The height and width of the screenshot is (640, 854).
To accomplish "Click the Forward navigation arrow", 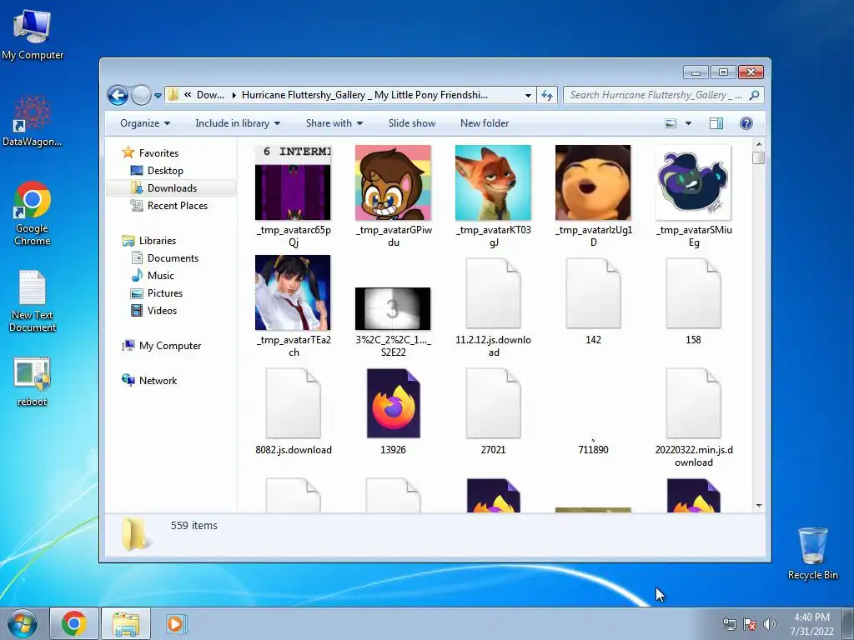I will (x=141, y=95).
